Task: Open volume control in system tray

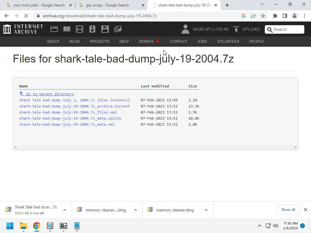Action: (275, 226)
